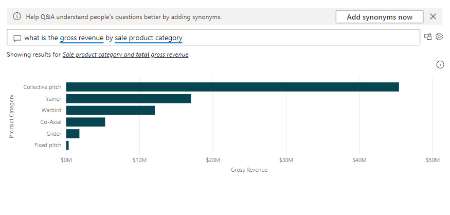Turn Q&A result into standard visual

[x=428, y=37]
